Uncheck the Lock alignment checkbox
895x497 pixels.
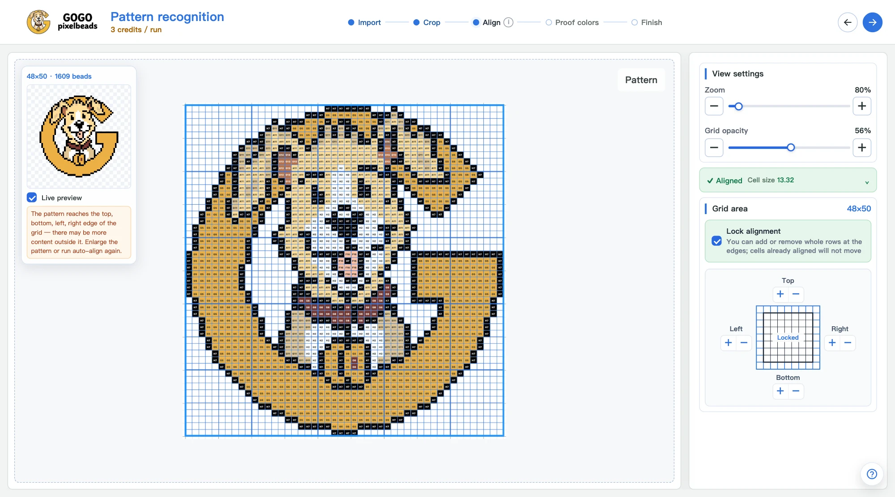coord(717,241)
